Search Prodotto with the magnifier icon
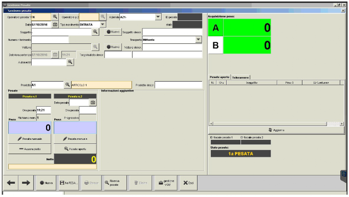 pos(68,85)
